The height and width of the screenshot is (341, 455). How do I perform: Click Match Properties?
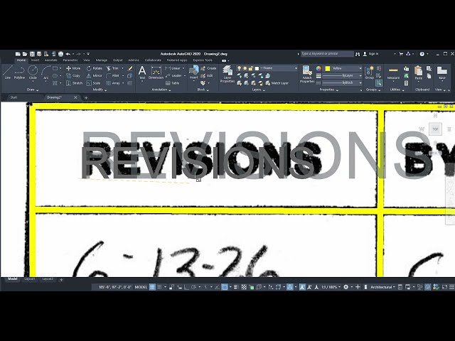(x=307, y=75)
